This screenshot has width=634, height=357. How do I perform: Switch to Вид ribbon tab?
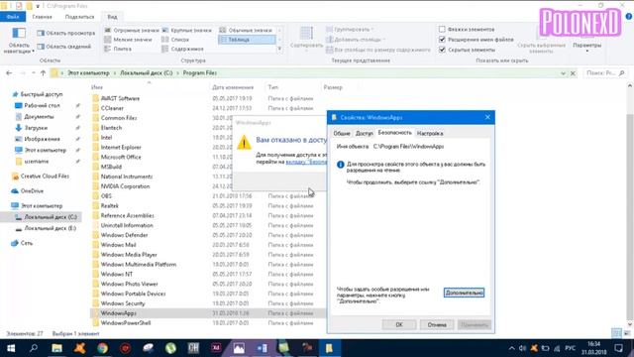click(112, 17)
